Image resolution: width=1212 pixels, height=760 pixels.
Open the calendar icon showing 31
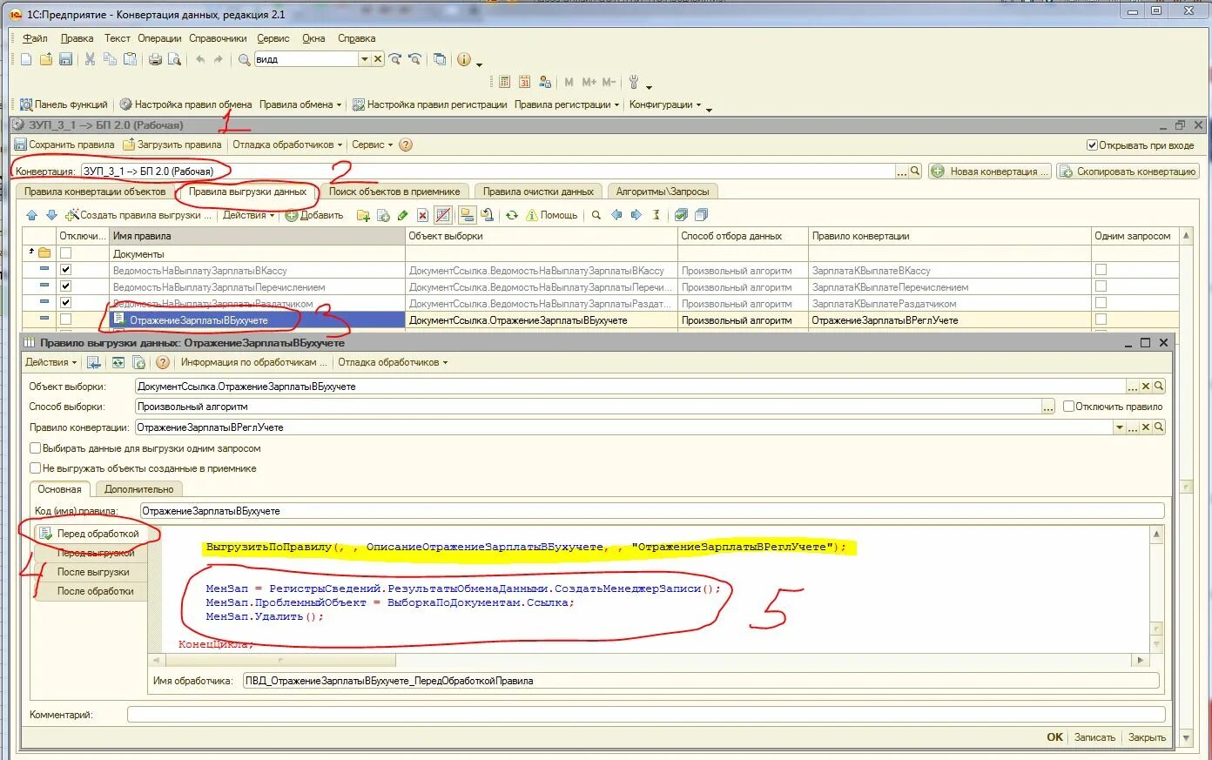(x=524, y=82)
